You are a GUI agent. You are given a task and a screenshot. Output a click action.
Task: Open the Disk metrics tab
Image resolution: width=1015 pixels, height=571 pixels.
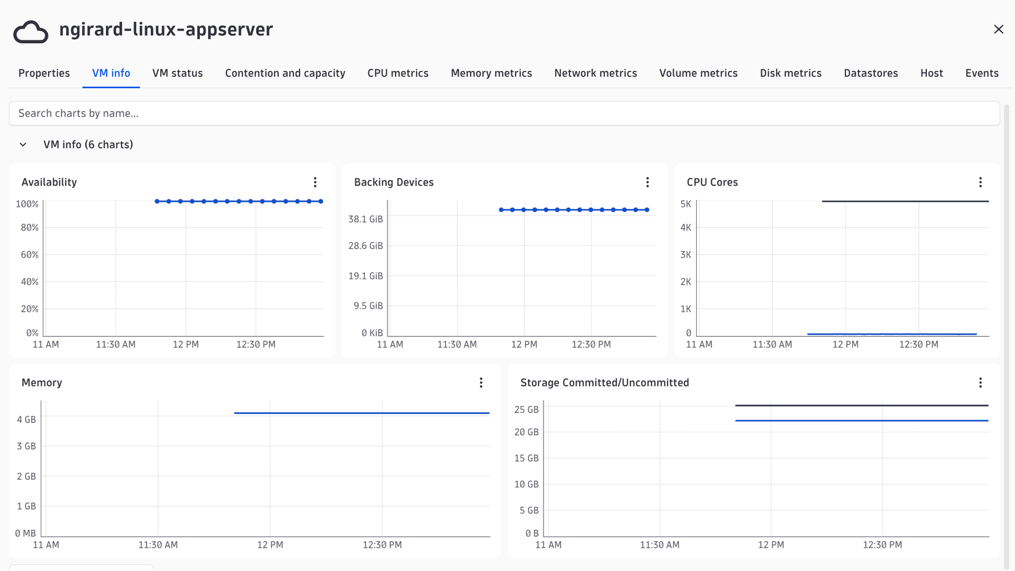point(791,73)
